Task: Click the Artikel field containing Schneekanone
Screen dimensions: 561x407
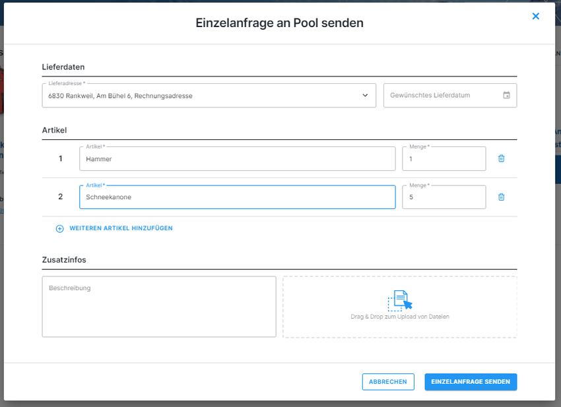Action: (x=237, y=197)
